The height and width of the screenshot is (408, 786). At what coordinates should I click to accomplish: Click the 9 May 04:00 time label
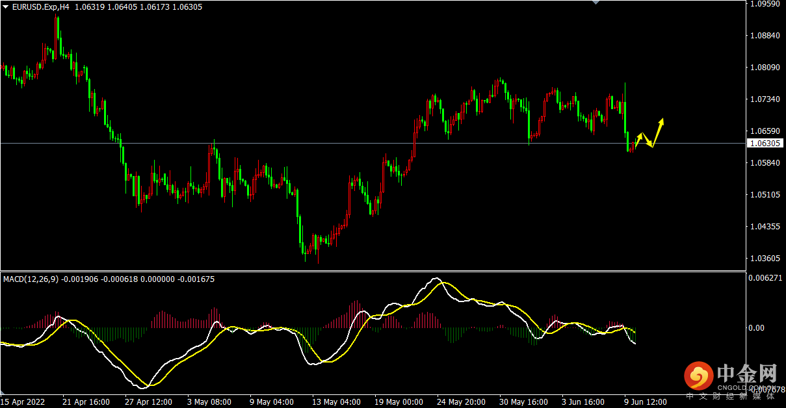tap(271, 402)
